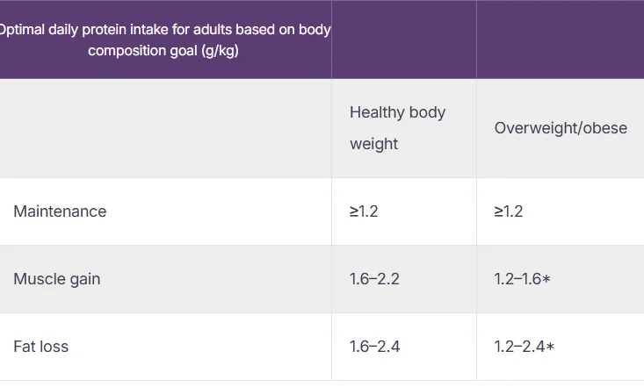644x387 pixels.
Task: Select the "1.2–1.6" muscle gain value
Action: (518, 279)
